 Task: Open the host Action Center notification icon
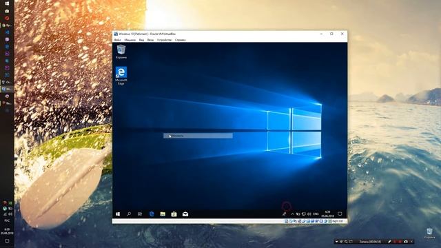click(x=7, y=241)
